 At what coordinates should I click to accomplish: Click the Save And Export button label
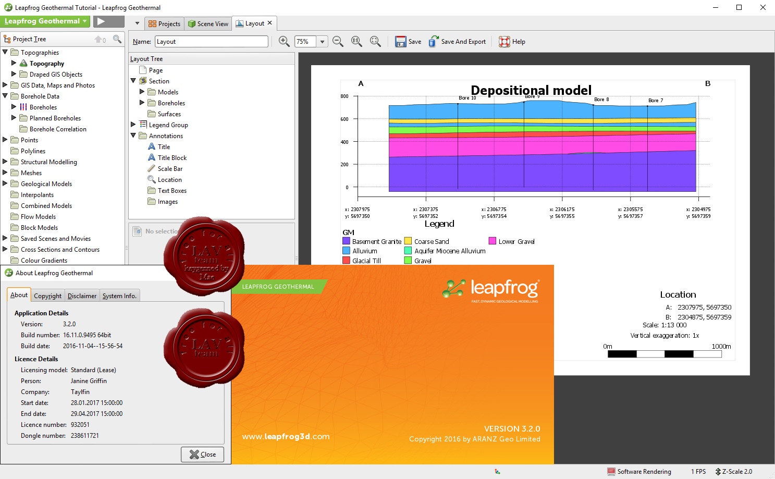click(463, 42)
